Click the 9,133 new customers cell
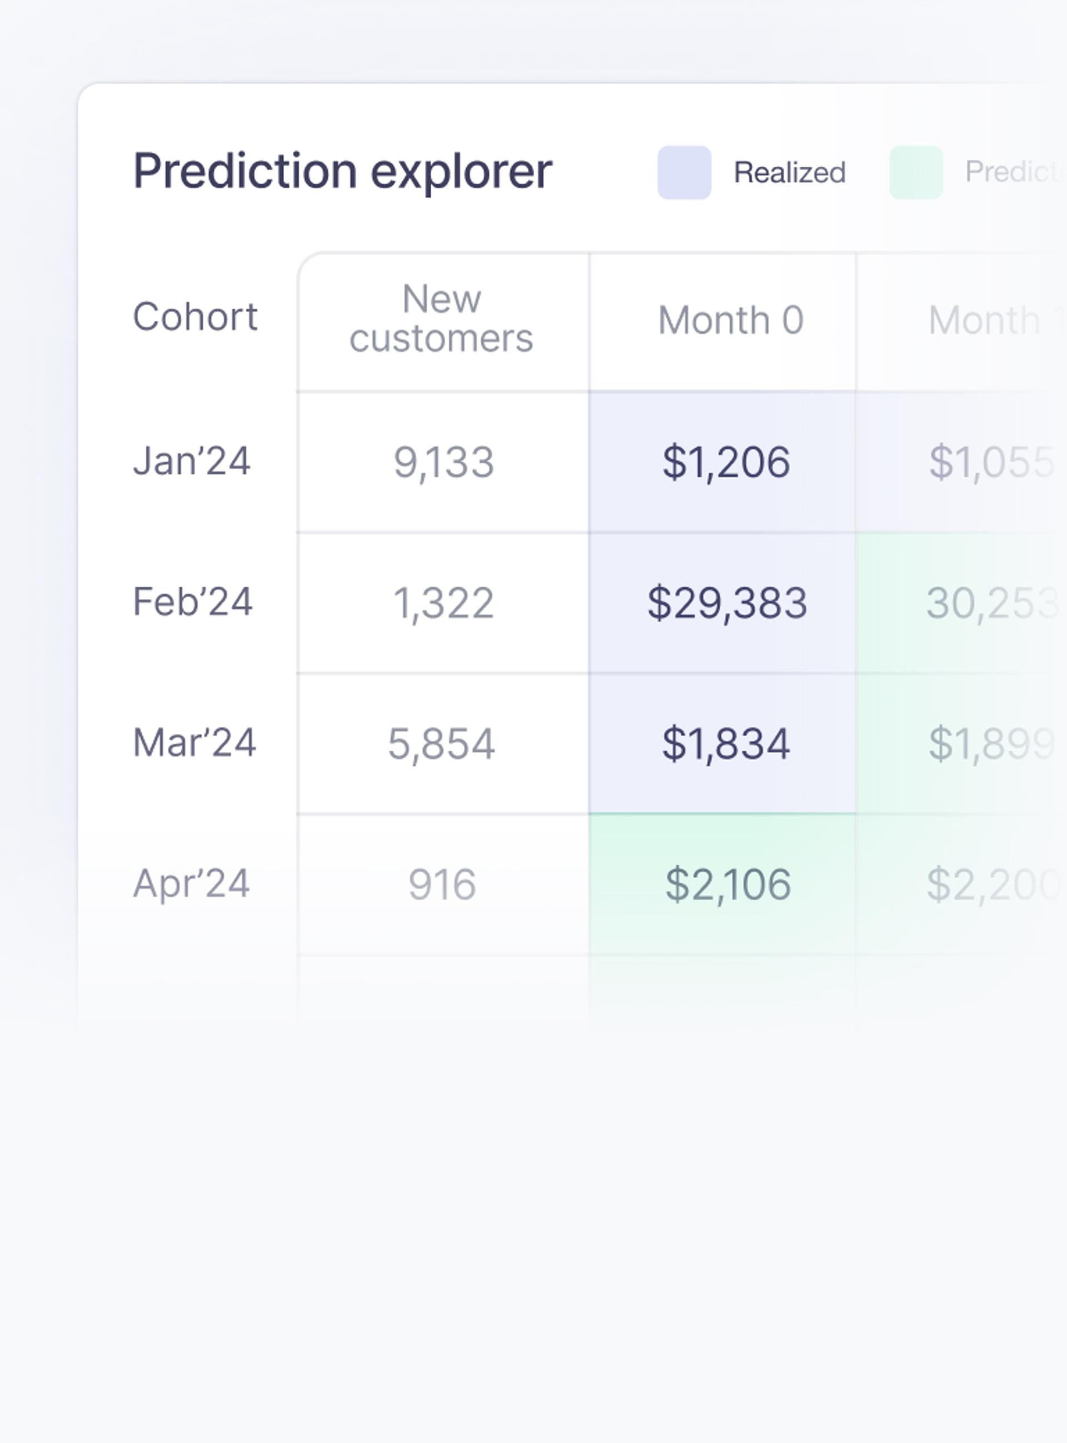1067x1443 pixels. [x=443, y=463]
